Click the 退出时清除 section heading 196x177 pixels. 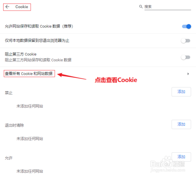pyautogui.click(x=15, y=125)
